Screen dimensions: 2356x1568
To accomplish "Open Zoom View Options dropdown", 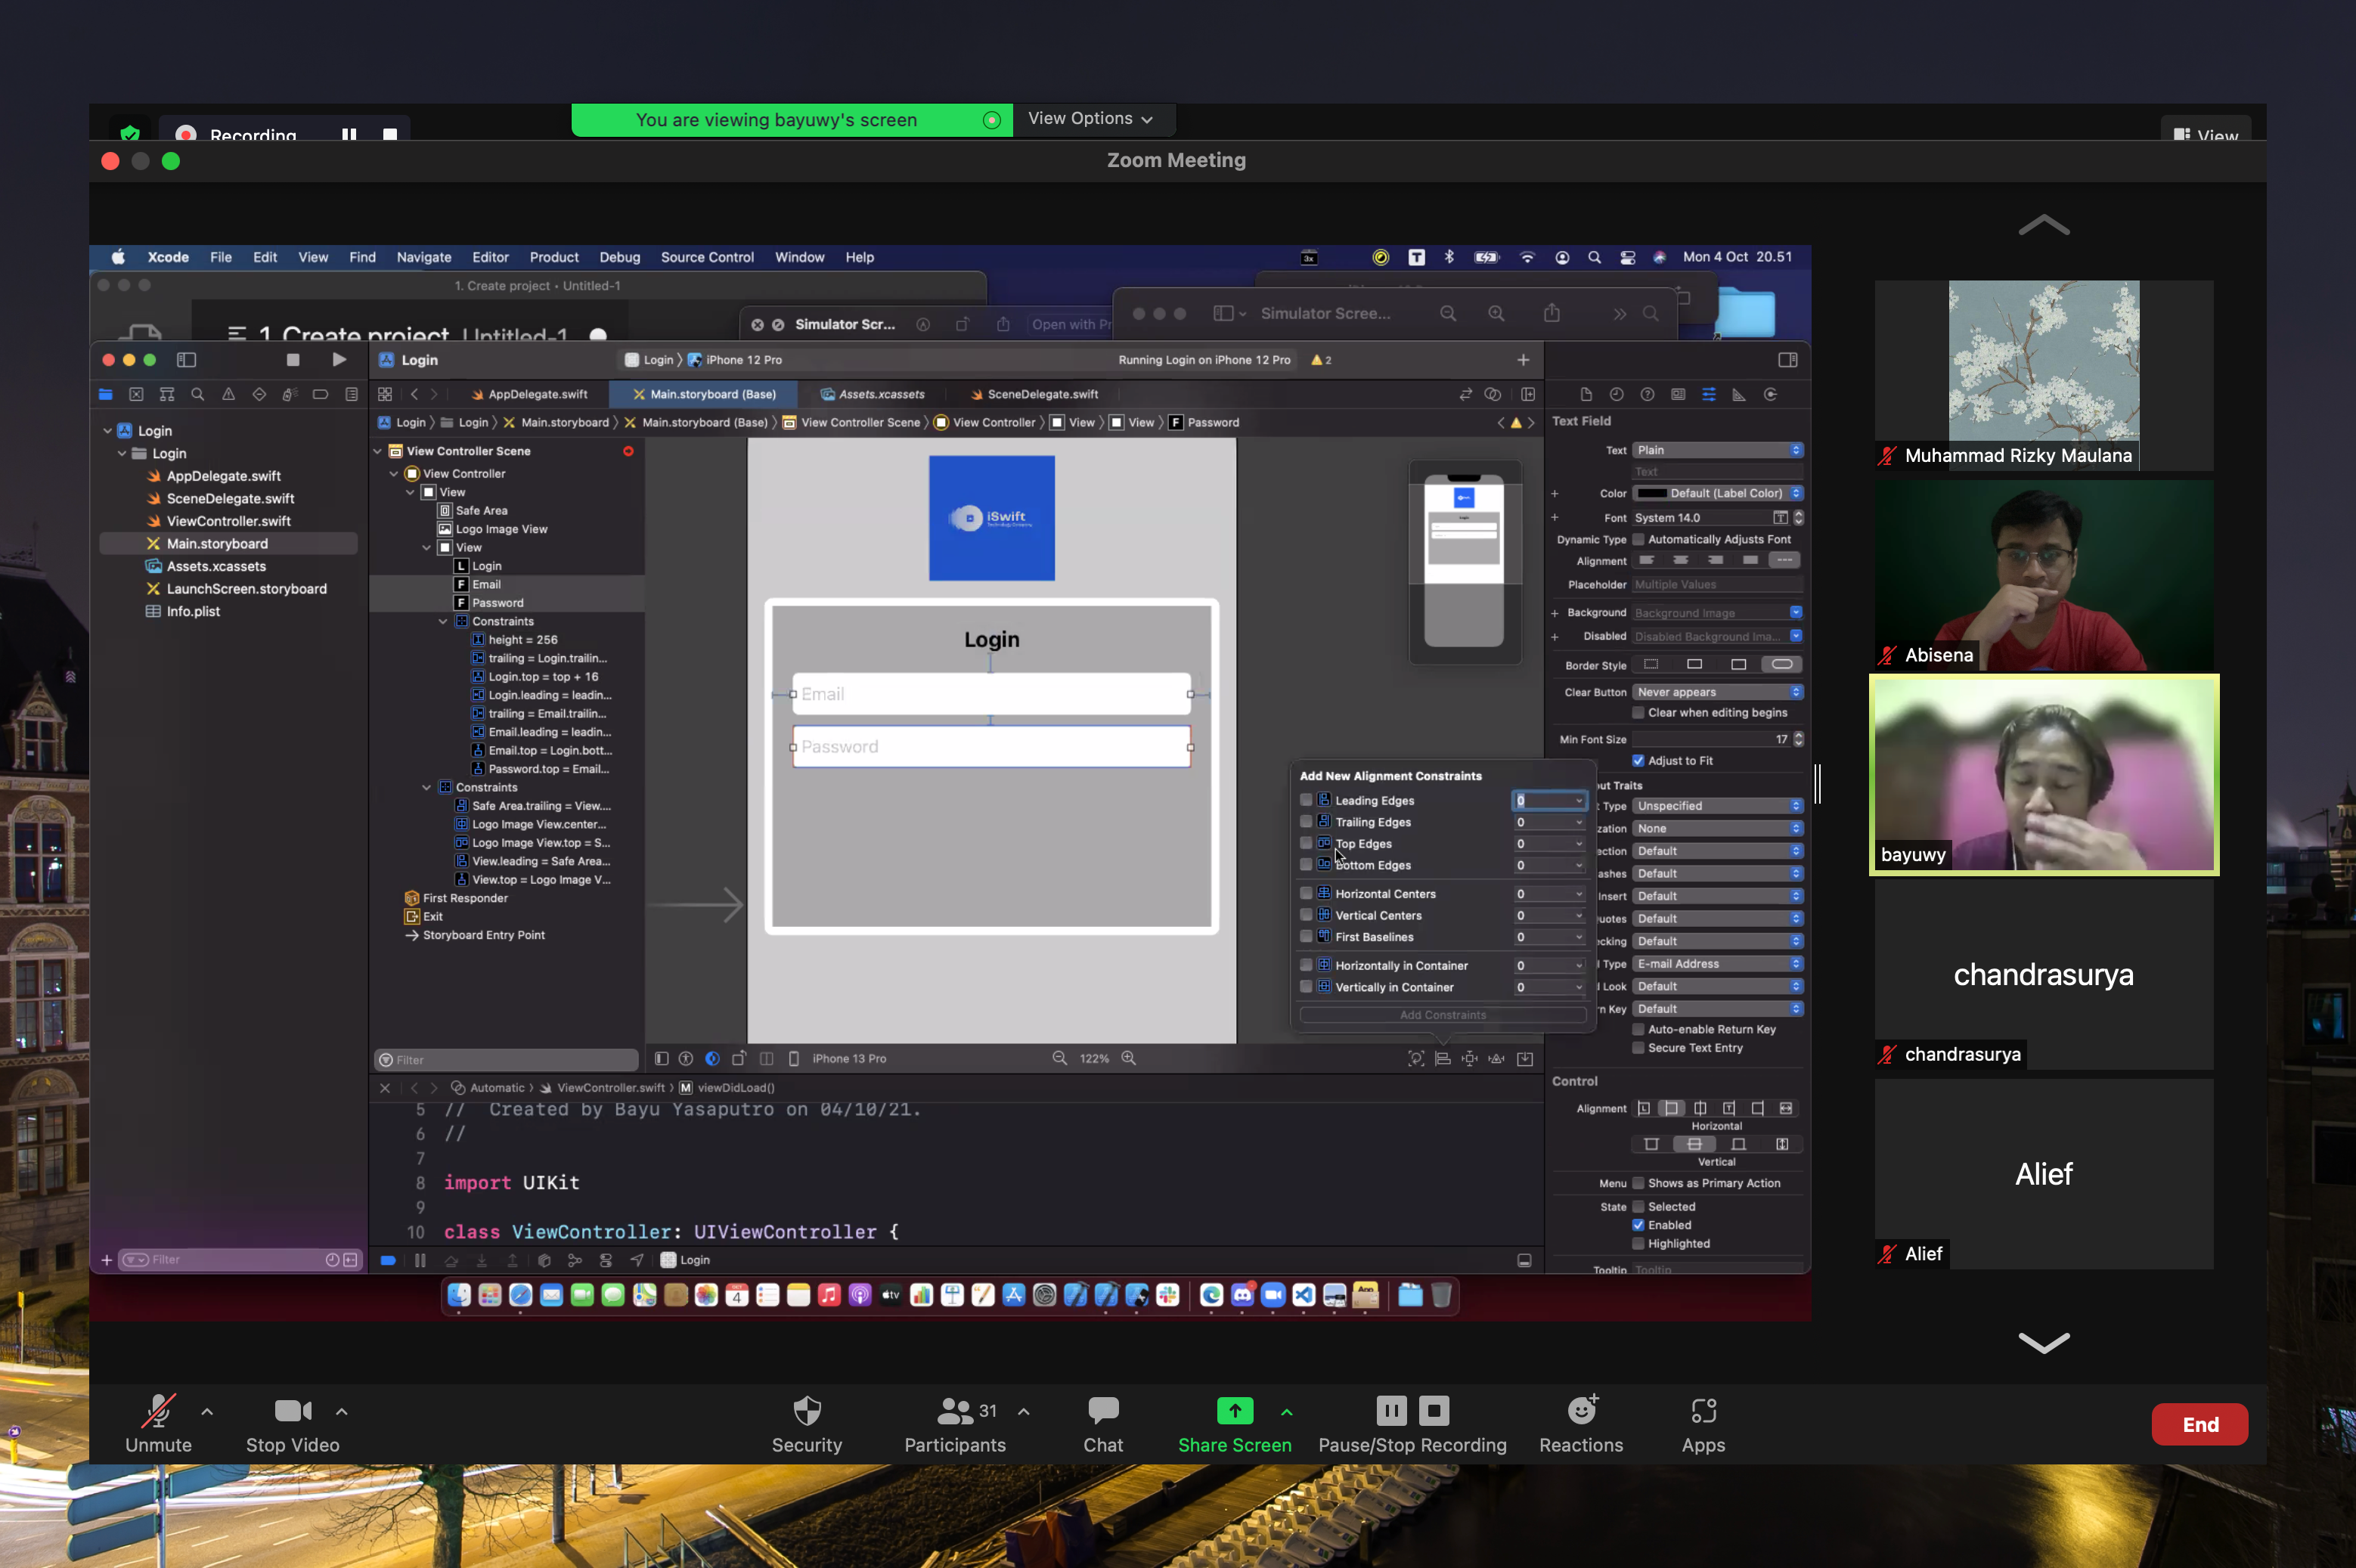I will (x=1090, y=118).
